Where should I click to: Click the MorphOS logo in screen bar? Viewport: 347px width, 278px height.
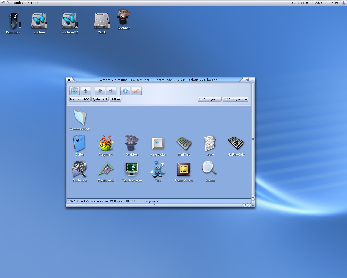tap(4, 2)
